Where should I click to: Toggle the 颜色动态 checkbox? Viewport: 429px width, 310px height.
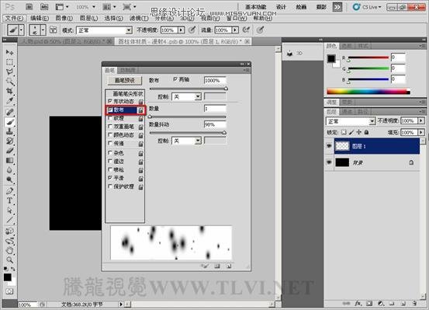pyautogui.click(x=110, y=135)
